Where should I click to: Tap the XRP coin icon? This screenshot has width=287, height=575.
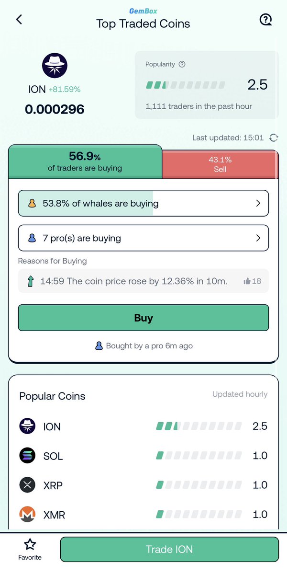(x=28, y=485)
